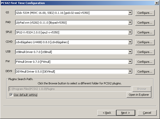Configure the USB plugin
Image resolution: width=160 pixels, height=119 pixels.
pyautogui.click(x=145, y=52)
